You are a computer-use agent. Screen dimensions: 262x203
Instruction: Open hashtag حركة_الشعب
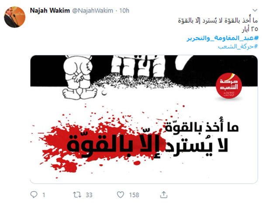(x=238, y=47)
